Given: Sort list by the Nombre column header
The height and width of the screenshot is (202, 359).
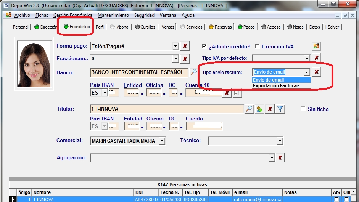Looking at the screenshot, I should [83, 192].
